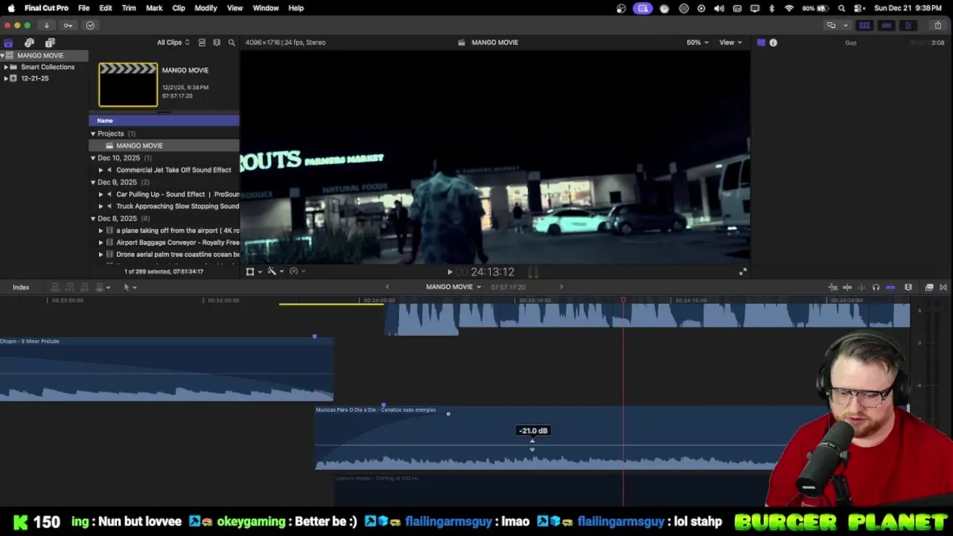Screen dimensions: 953x536
Task: Open the Modify menu
Action: pos(205,8)
